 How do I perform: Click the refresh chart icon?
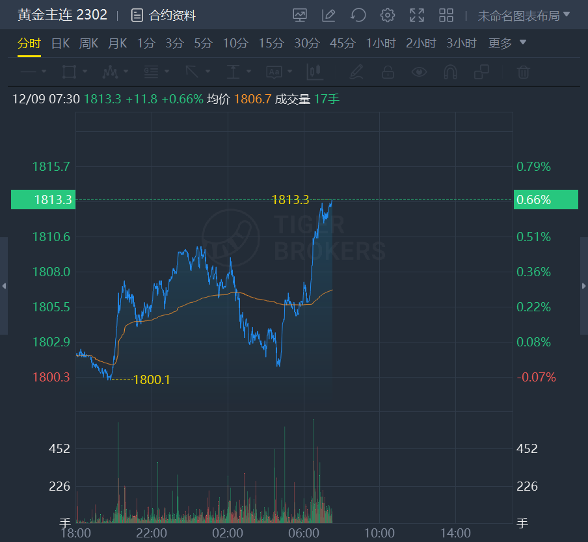pyautogui.click(x=358, y=15)
